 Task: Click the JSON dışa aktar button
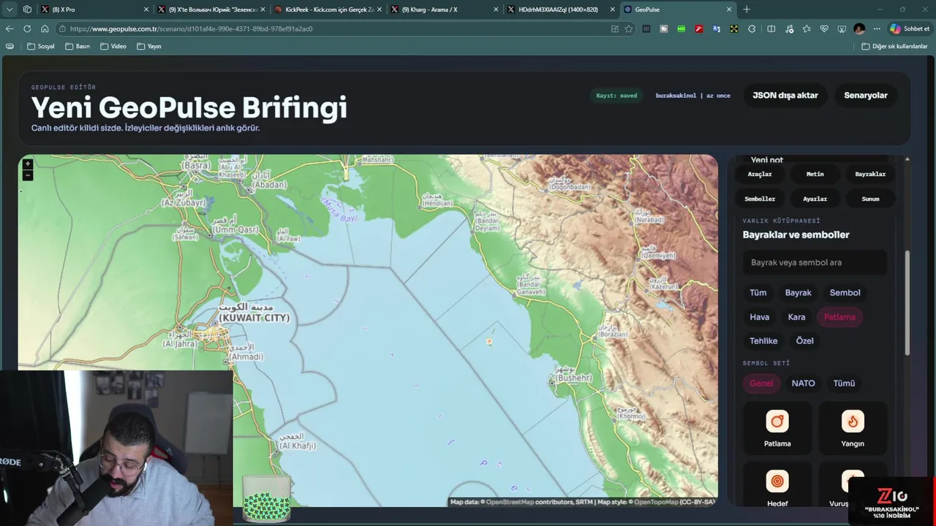click(x=785, y=95)
